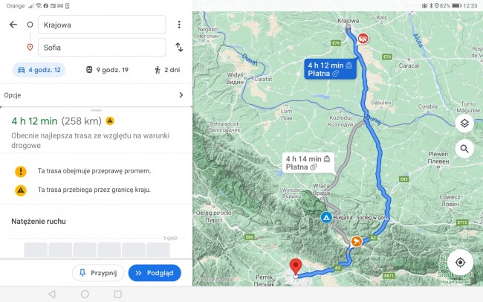Tap the red traffic incident marker near Krajowa
The image size is (483, 302).
[363, 39]
